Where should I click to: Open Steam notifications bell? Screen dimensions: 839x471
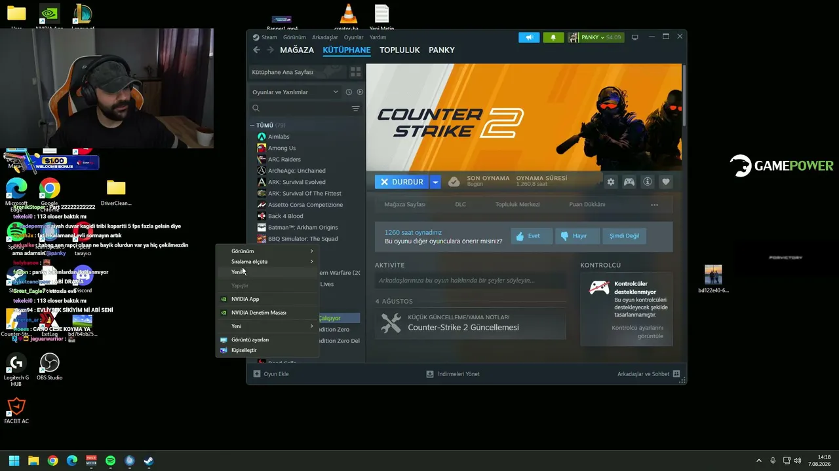click(x=553, y=37)
